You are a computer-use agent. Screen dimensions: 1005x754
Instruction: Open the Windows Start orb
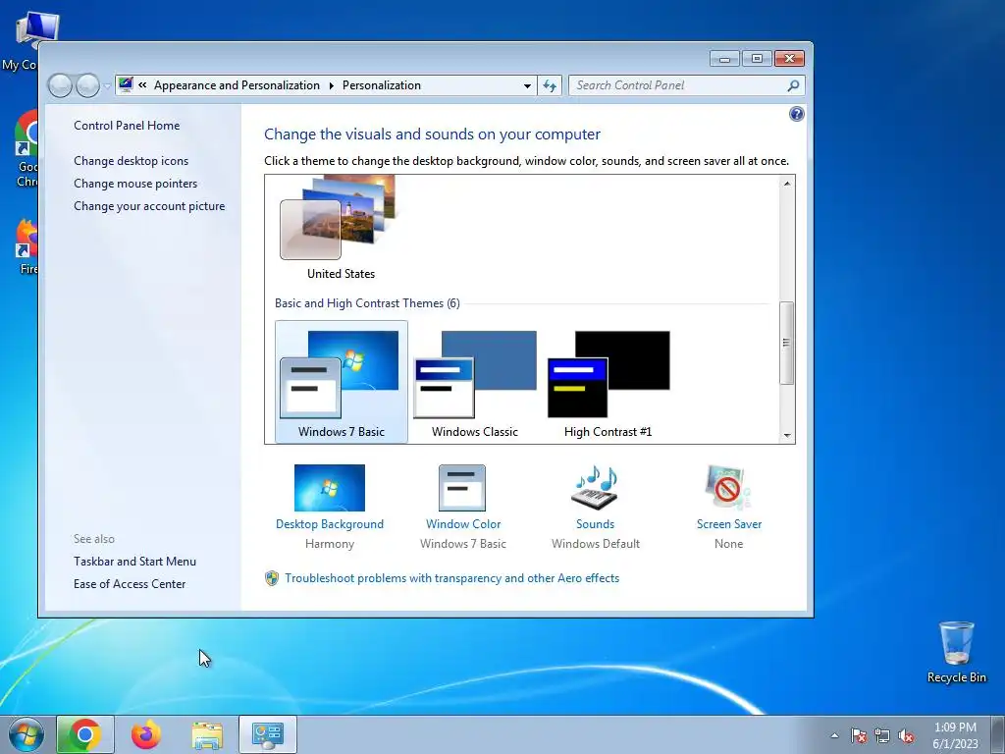(x=26, y=734)
